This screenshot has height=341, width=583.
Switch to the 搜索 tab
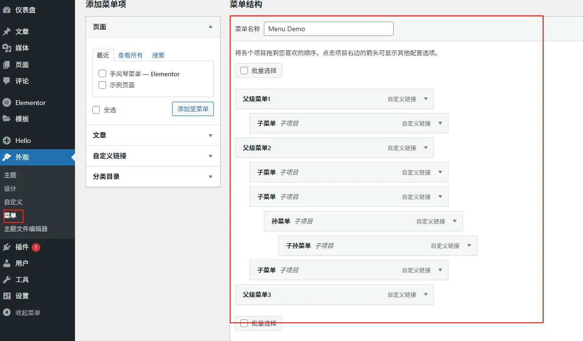pos(159,55)
